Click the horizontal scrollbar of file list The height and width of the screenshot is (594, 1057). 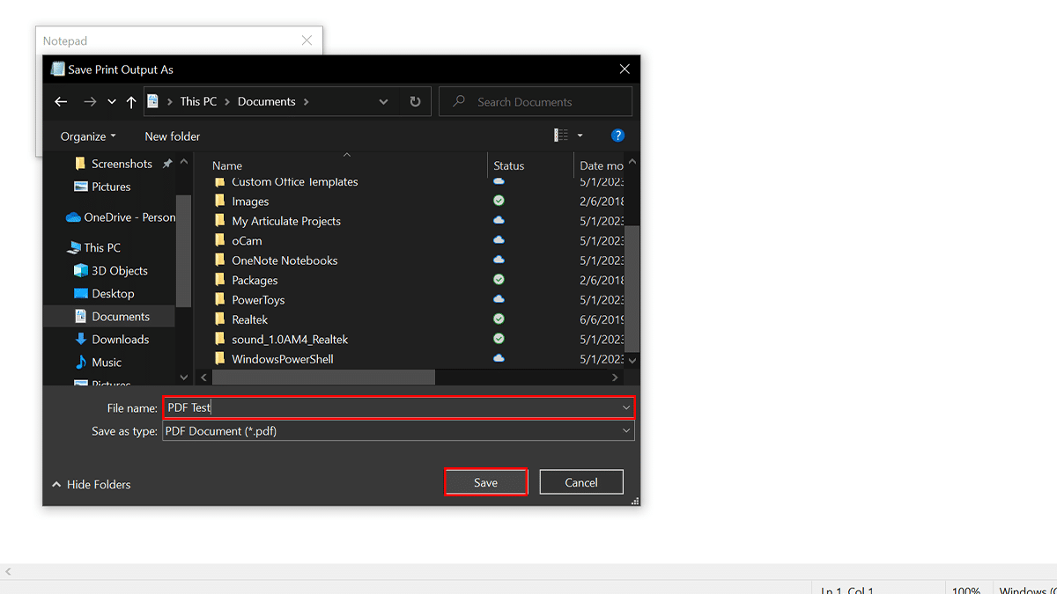(324, 378)
